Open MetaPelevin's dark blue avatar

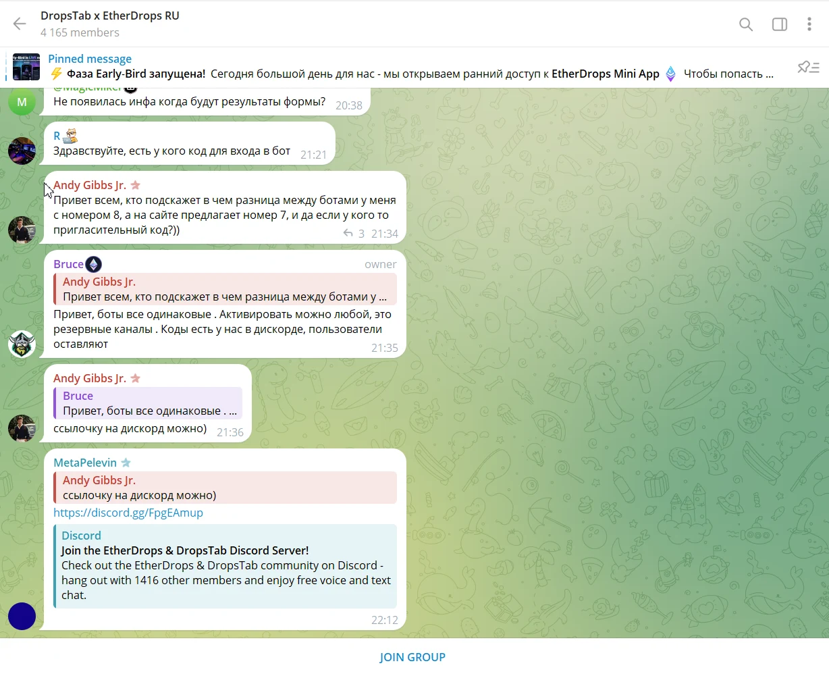tap(22, 617)
